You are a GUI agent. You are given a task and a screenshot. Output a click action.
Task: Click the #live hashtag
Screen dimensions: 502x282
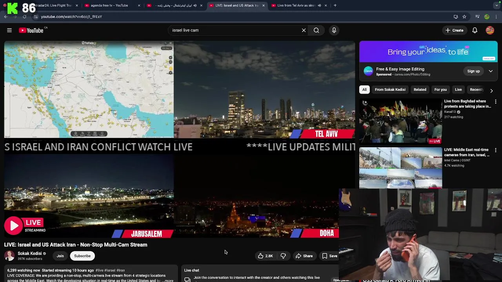point(100,270)
